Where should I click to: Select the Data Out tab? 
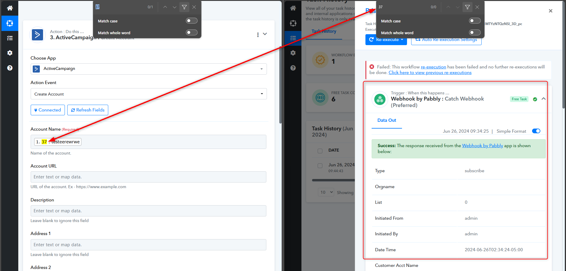pos(387,120)
